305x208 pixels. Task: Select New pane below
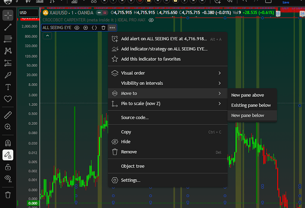252,115
